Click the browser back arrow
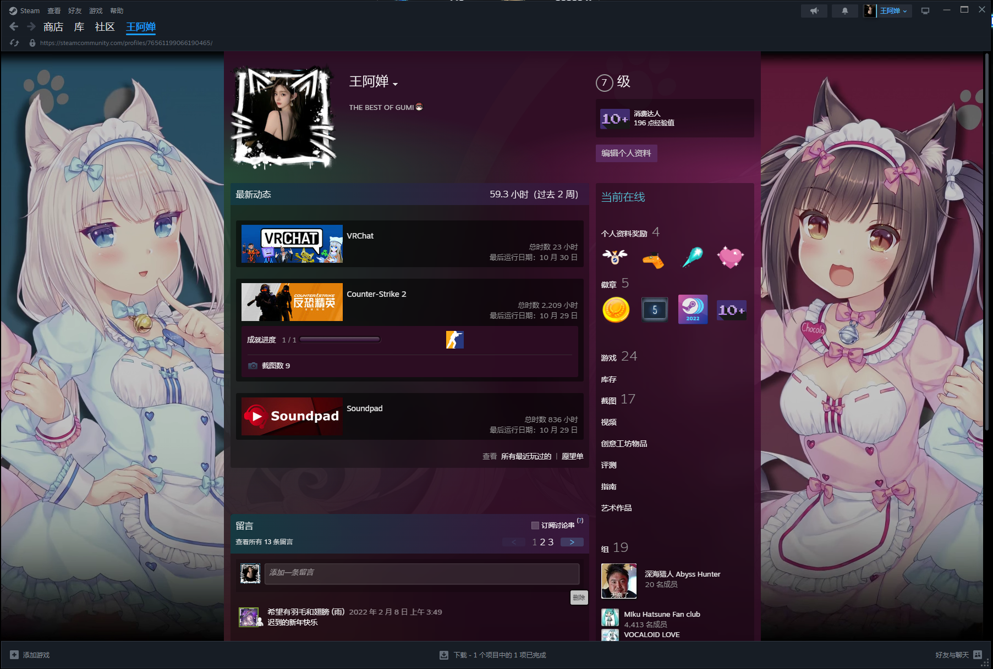Viewport: 993px width, 669px height. [14, 26]
